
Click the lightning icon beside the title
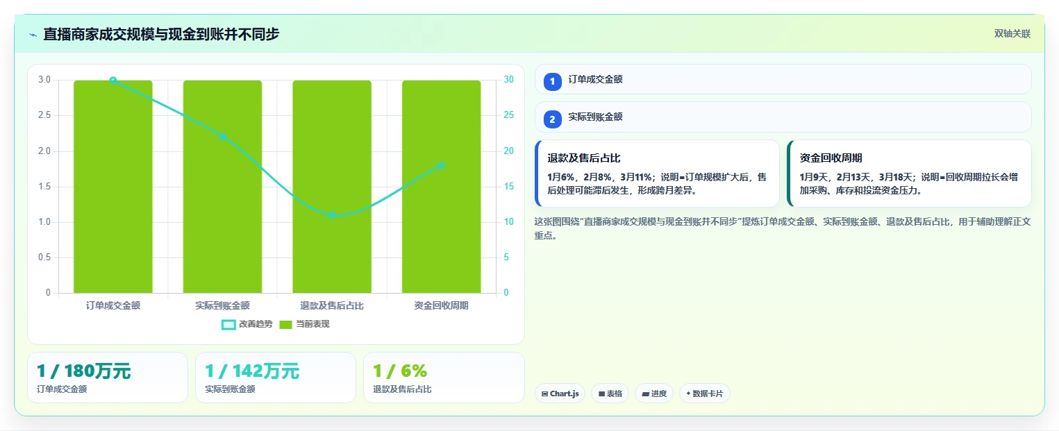pyautogui.click(x=33, y=35)
